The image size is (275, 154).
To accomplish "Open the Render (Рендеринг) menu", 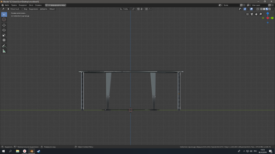I will 23,5.
